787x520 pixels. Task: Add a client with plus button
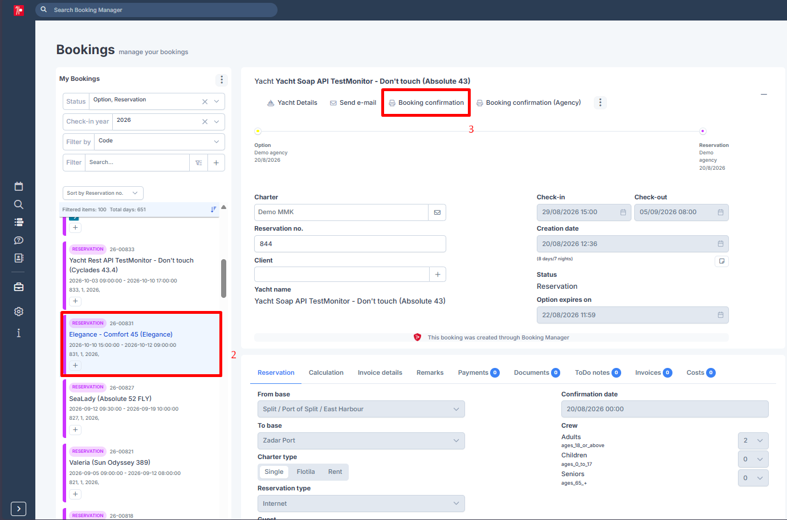(x=438, y=275)
